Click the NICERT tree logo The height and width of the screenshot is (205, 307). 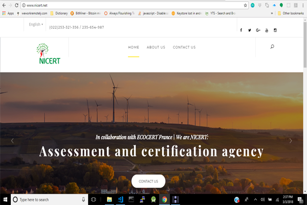point(48,54)
